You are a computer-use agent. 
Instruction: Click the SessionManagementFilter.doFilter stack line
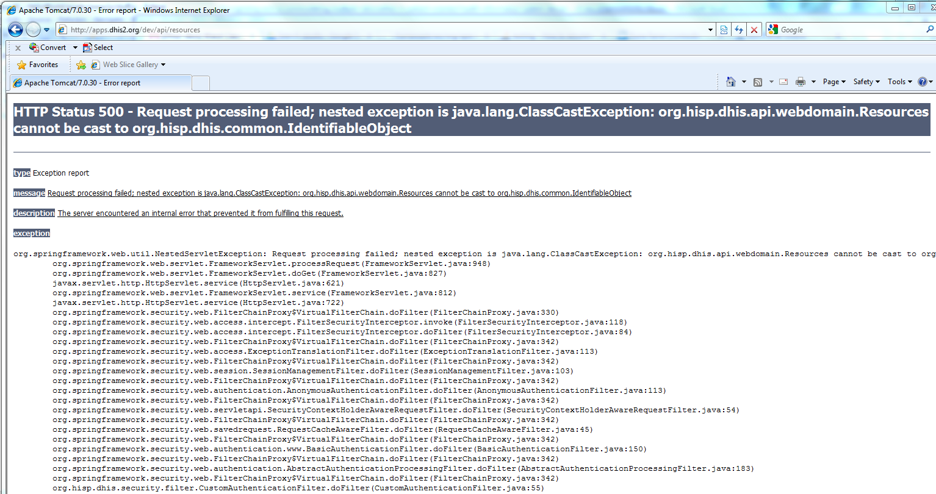click(313, 371)
